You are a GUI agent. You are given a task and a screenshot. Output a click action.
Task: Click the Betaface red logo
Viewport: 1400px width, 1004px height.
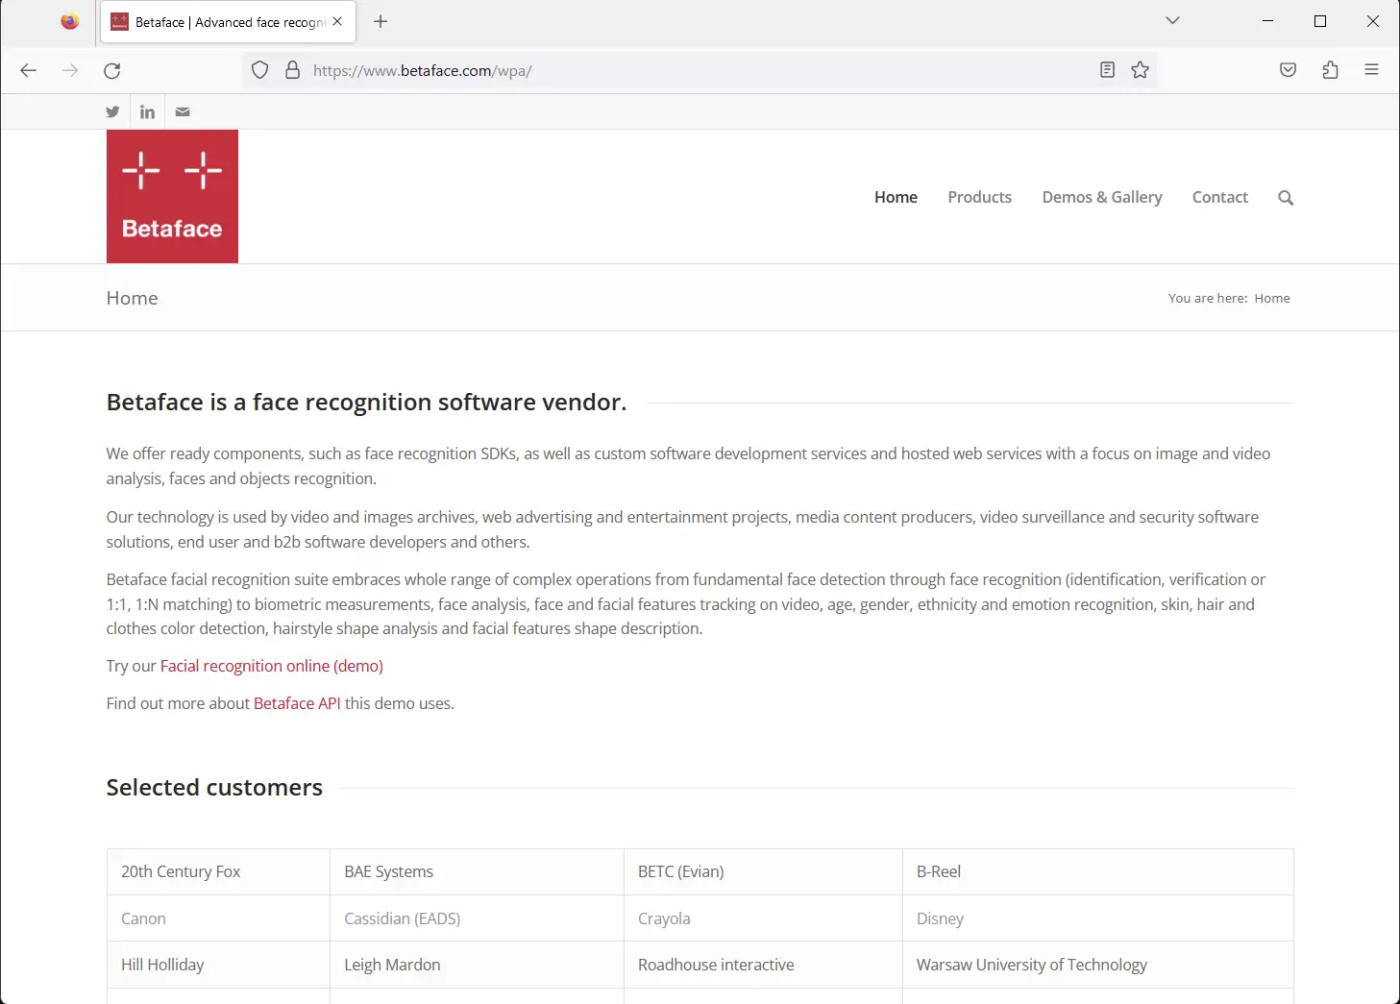pyautogui.click(x=172, y=196)
